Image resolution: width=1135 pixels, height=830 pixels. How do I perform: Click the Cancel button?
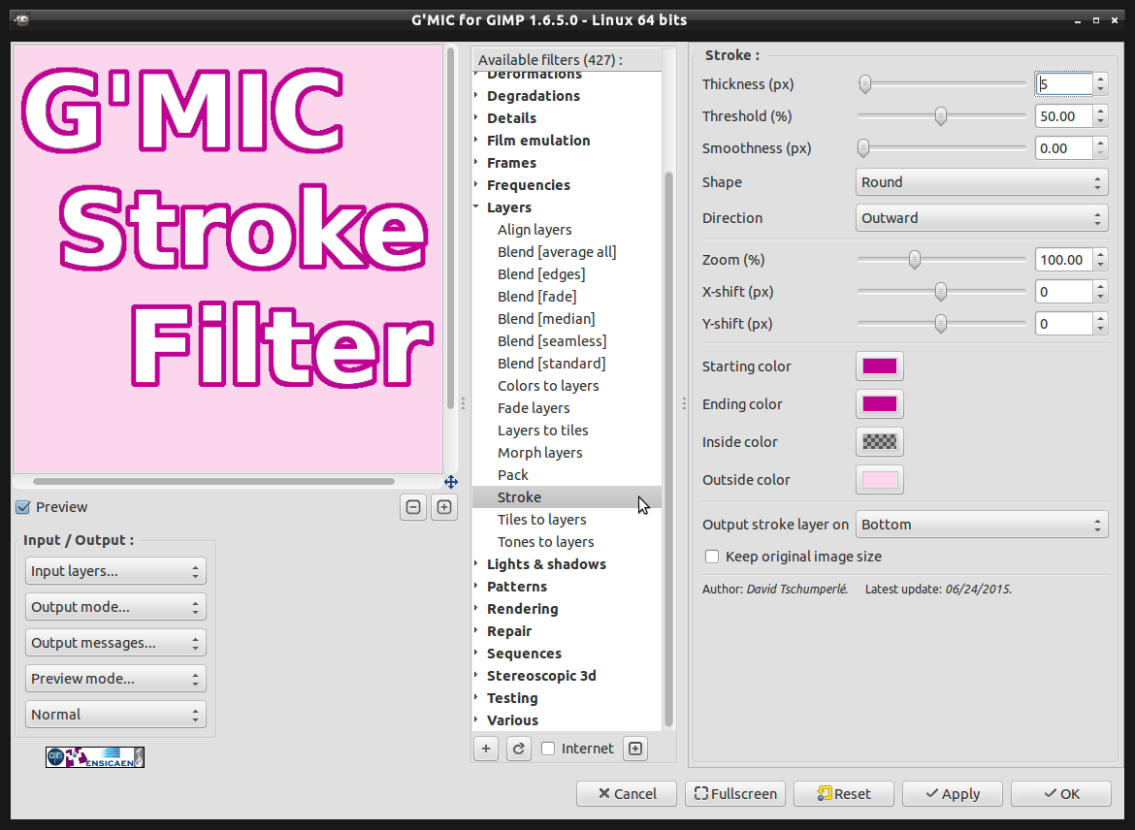pyautogui.click(x=627, y=794)
